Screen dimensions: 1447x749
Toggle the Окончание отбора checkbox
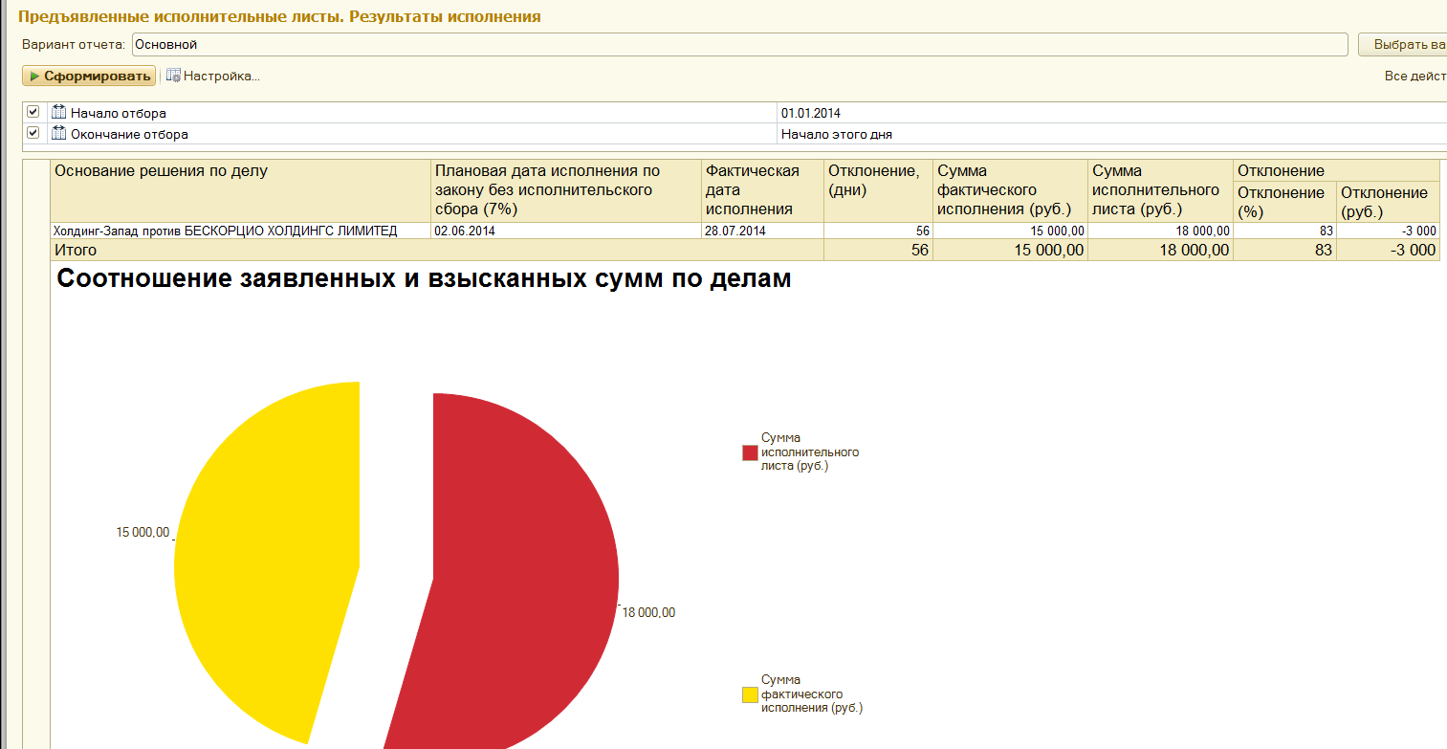33,133
